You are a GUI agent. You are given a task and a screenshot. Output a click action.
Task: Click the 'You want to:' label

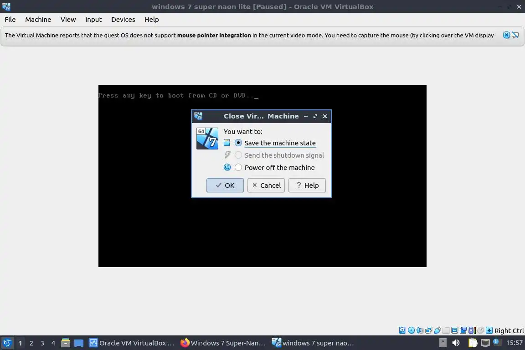click(243, 132)
